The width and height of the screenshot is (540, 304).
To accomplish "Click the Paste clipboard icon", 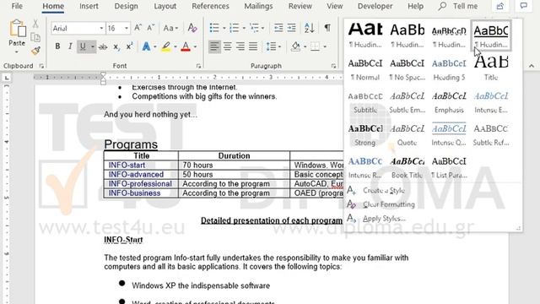I will pyautogui.click(x=17, y=29).
